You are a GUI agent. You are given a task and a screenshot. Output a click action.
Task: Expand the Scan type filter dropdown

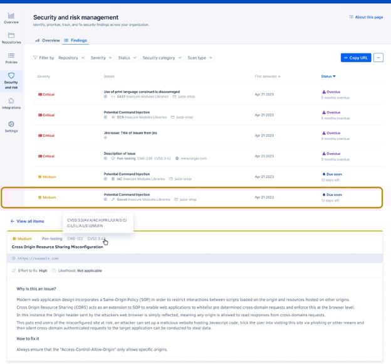click(x=200, y=58)
